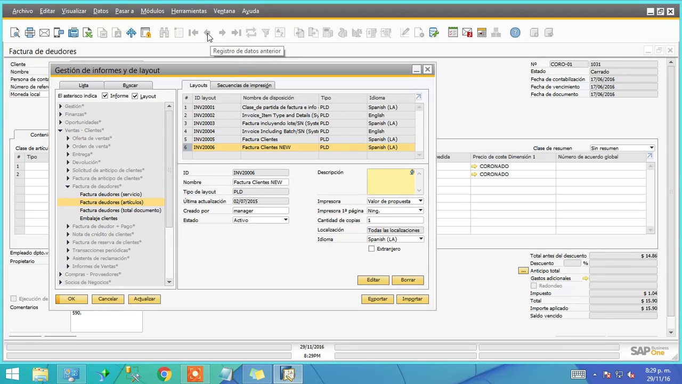Click the OK button

[x=71, y=299]
